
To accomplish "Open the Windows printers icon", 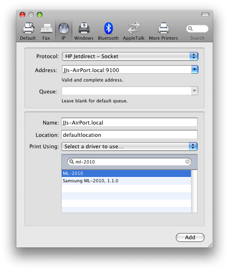I will 84,31.
